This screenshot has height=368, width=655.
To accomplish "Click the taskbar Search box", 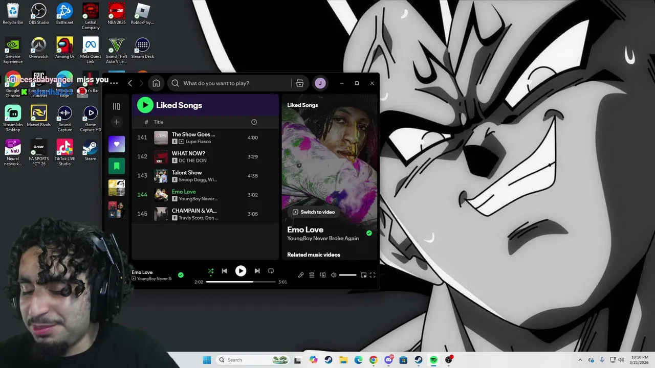I will (253, 360).
